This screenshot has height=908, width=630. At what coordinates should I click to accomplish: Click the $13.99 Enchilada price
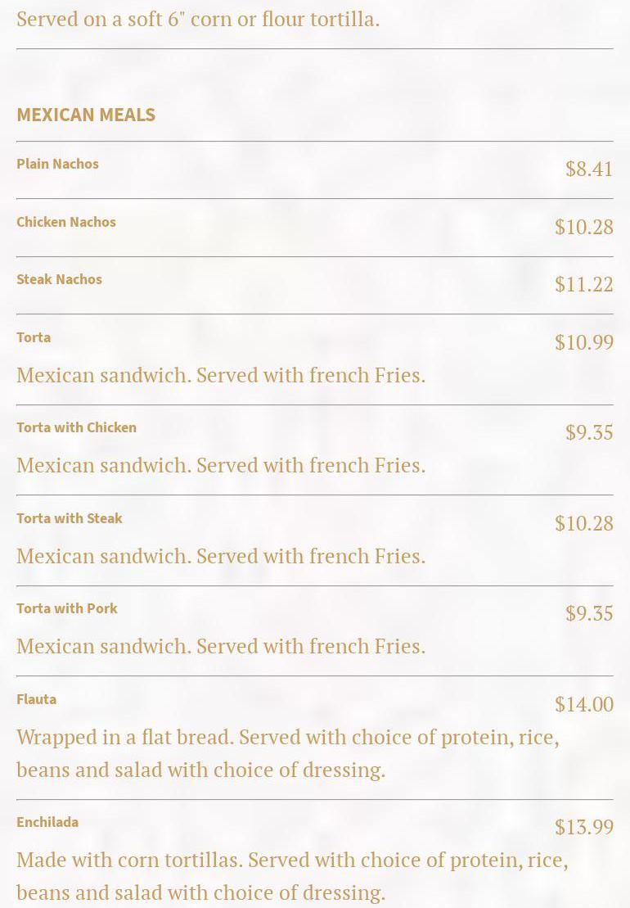[583, 827]
